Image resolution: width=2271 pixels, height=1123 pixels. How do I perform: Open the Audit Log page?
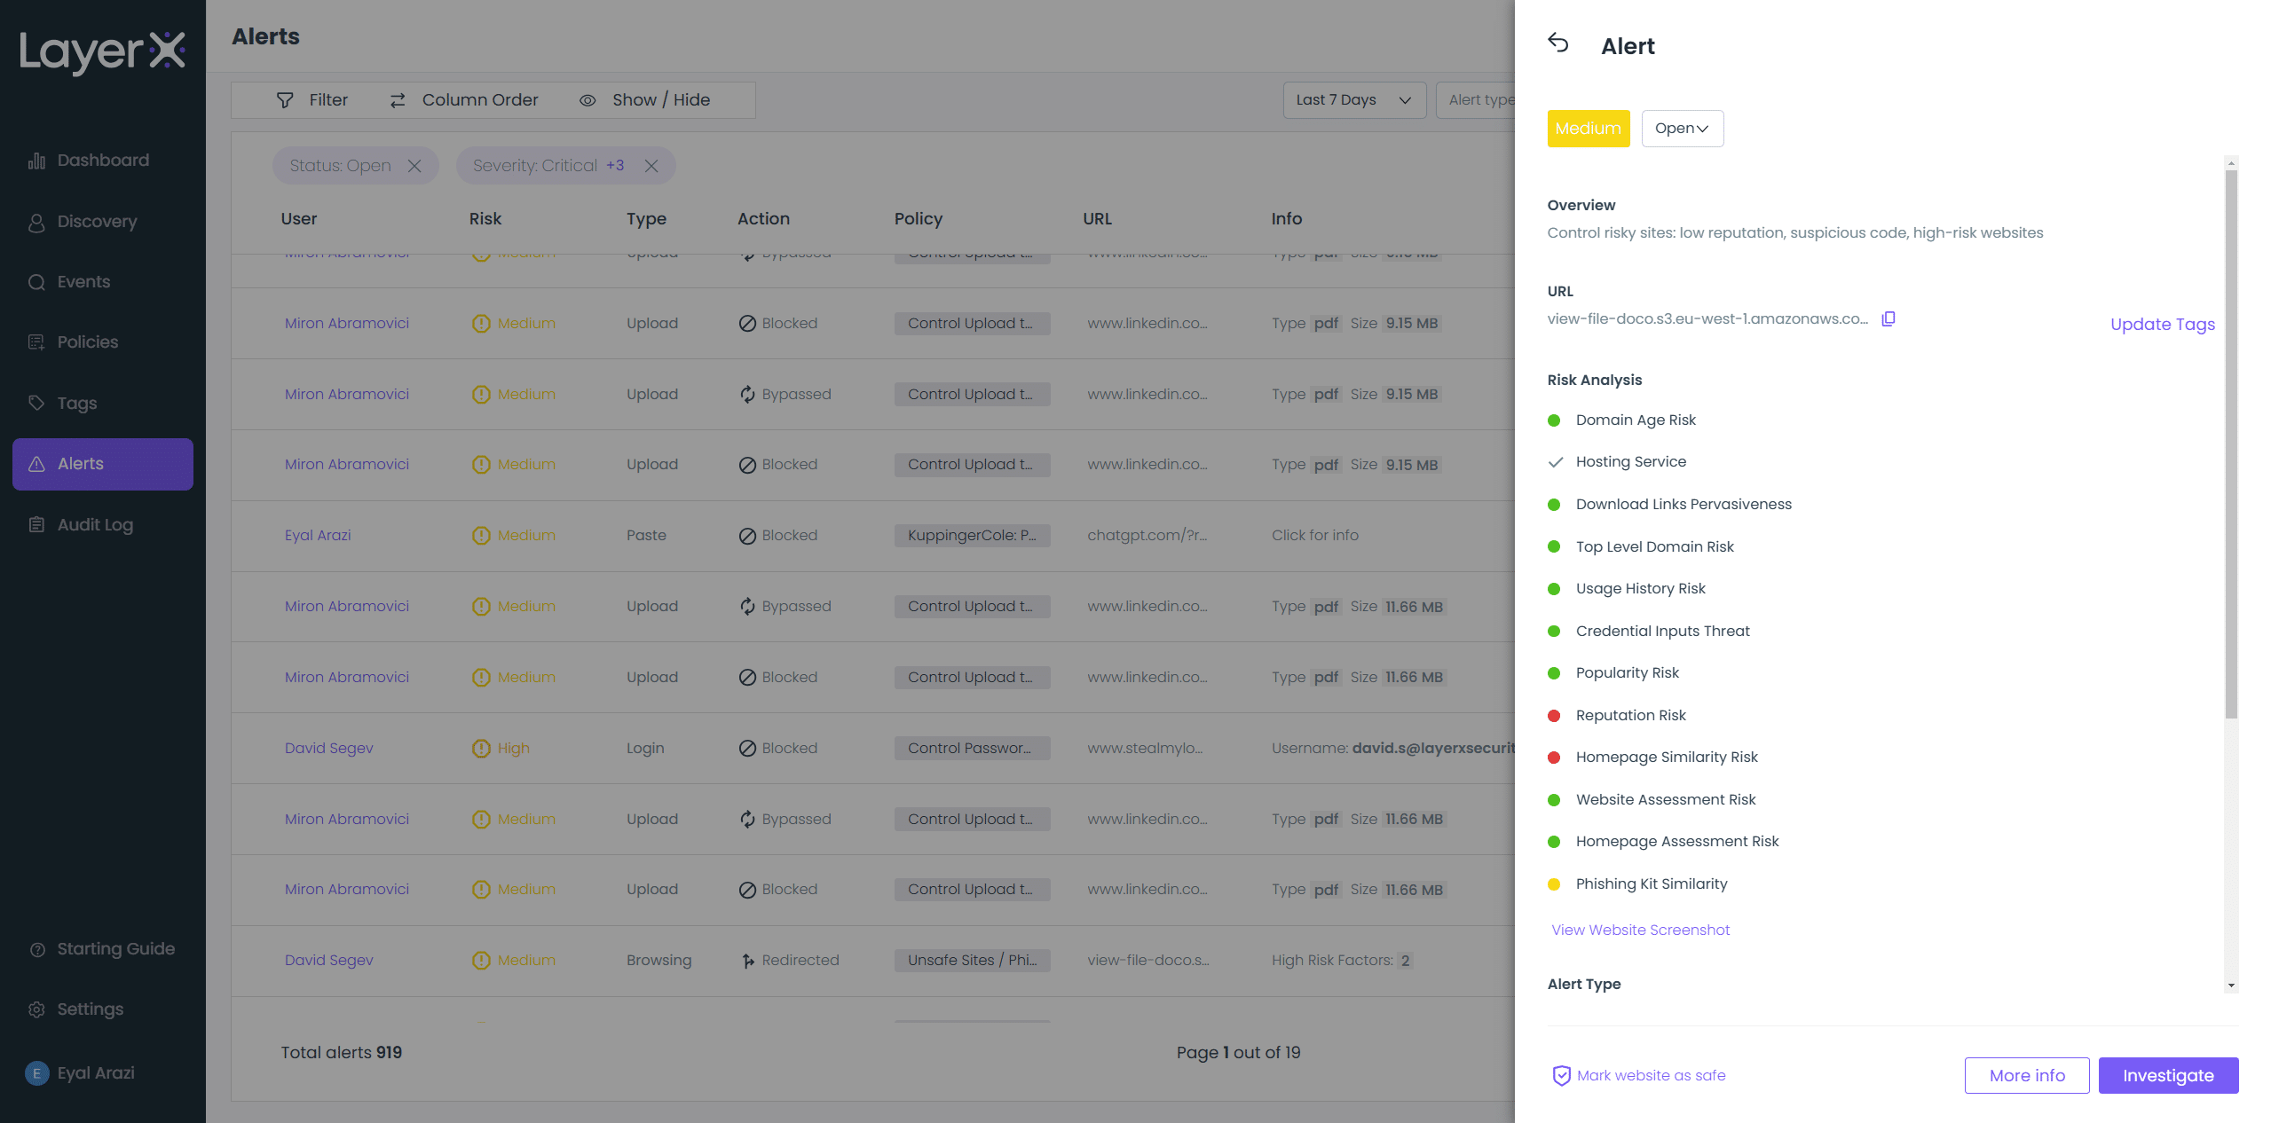[94, 525]
